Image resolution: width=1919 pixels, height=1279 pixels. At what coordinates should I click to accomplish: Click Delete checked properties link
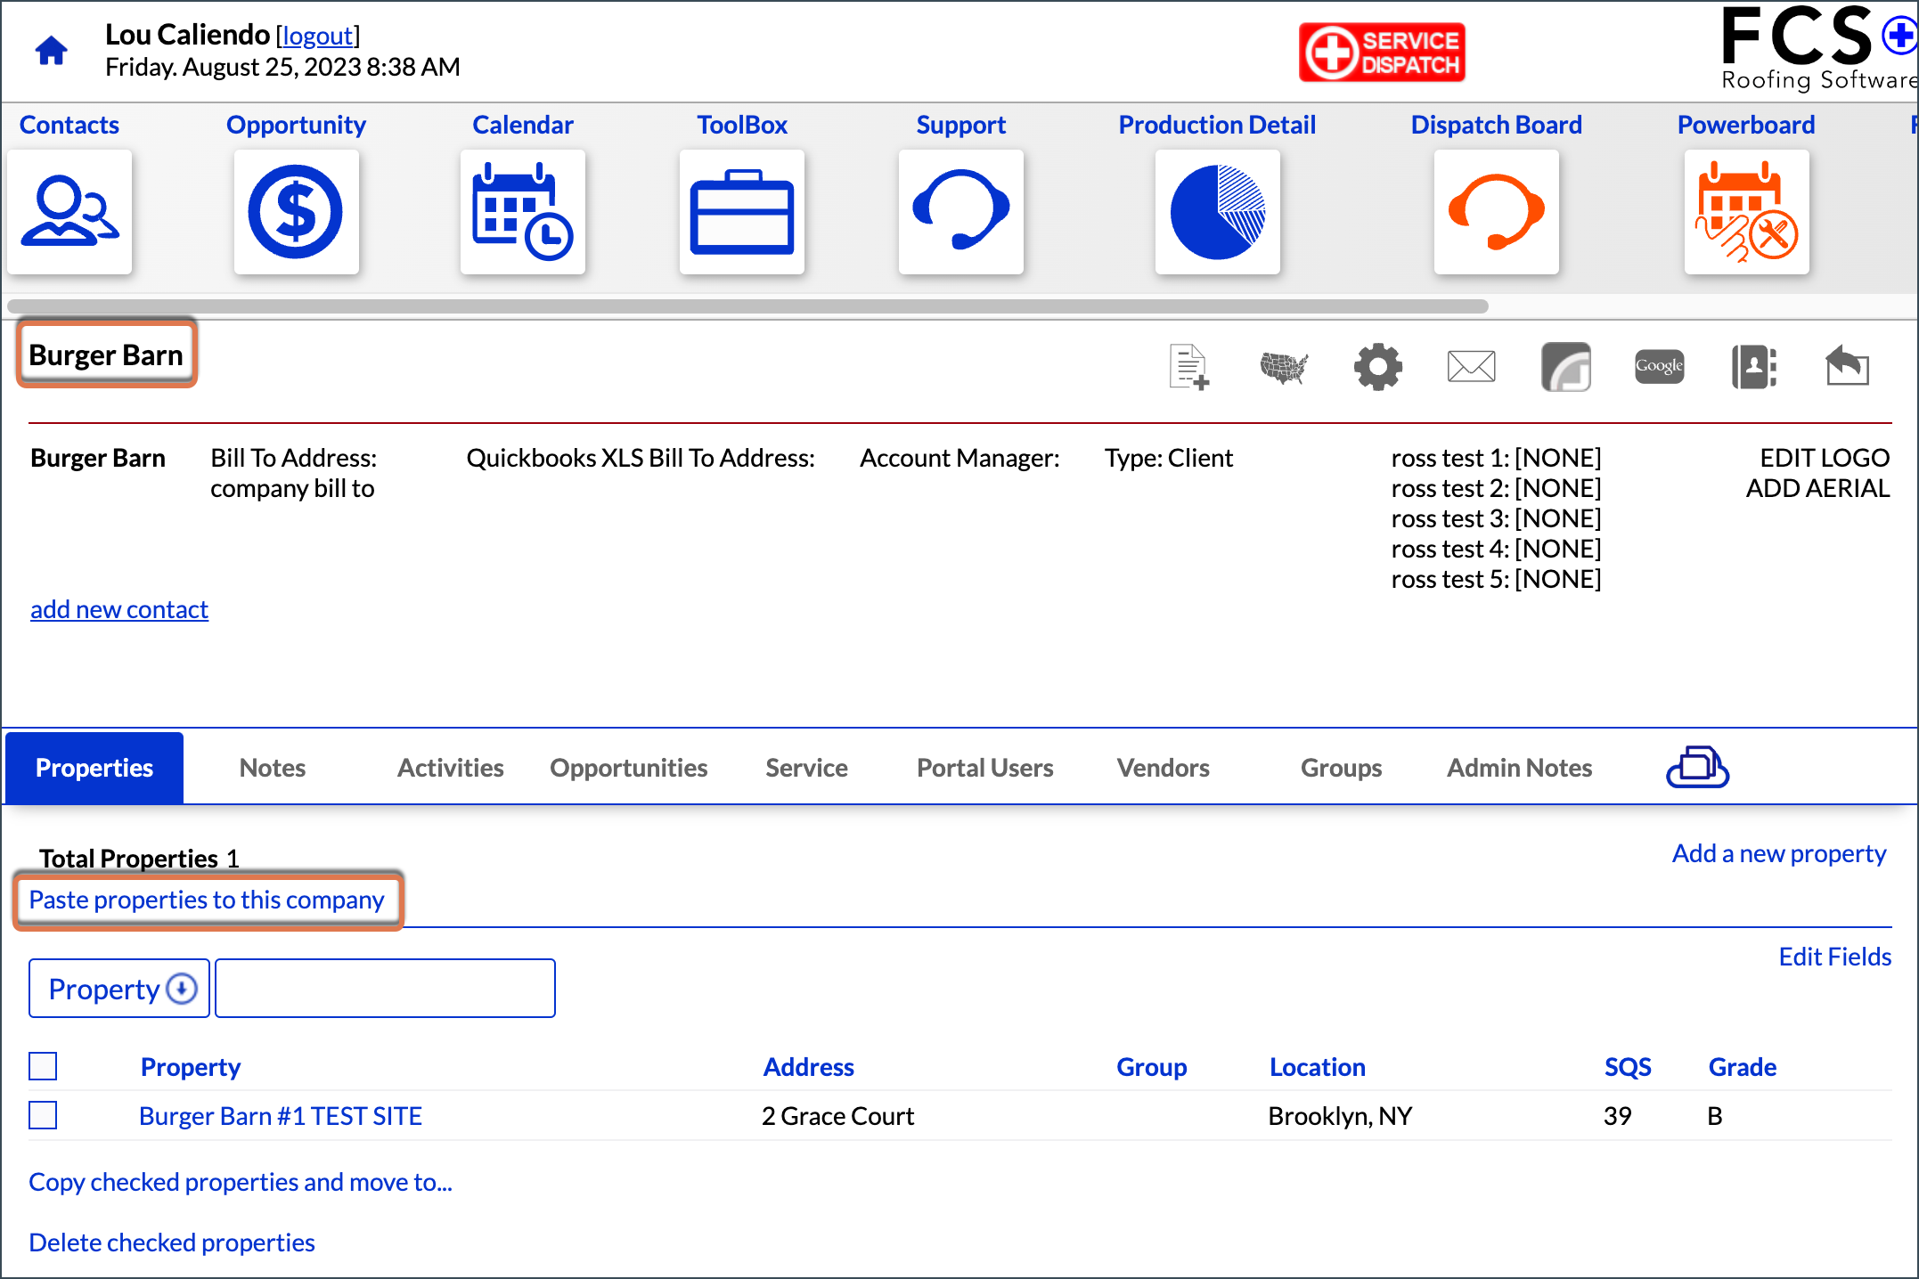click(172, 1242)
